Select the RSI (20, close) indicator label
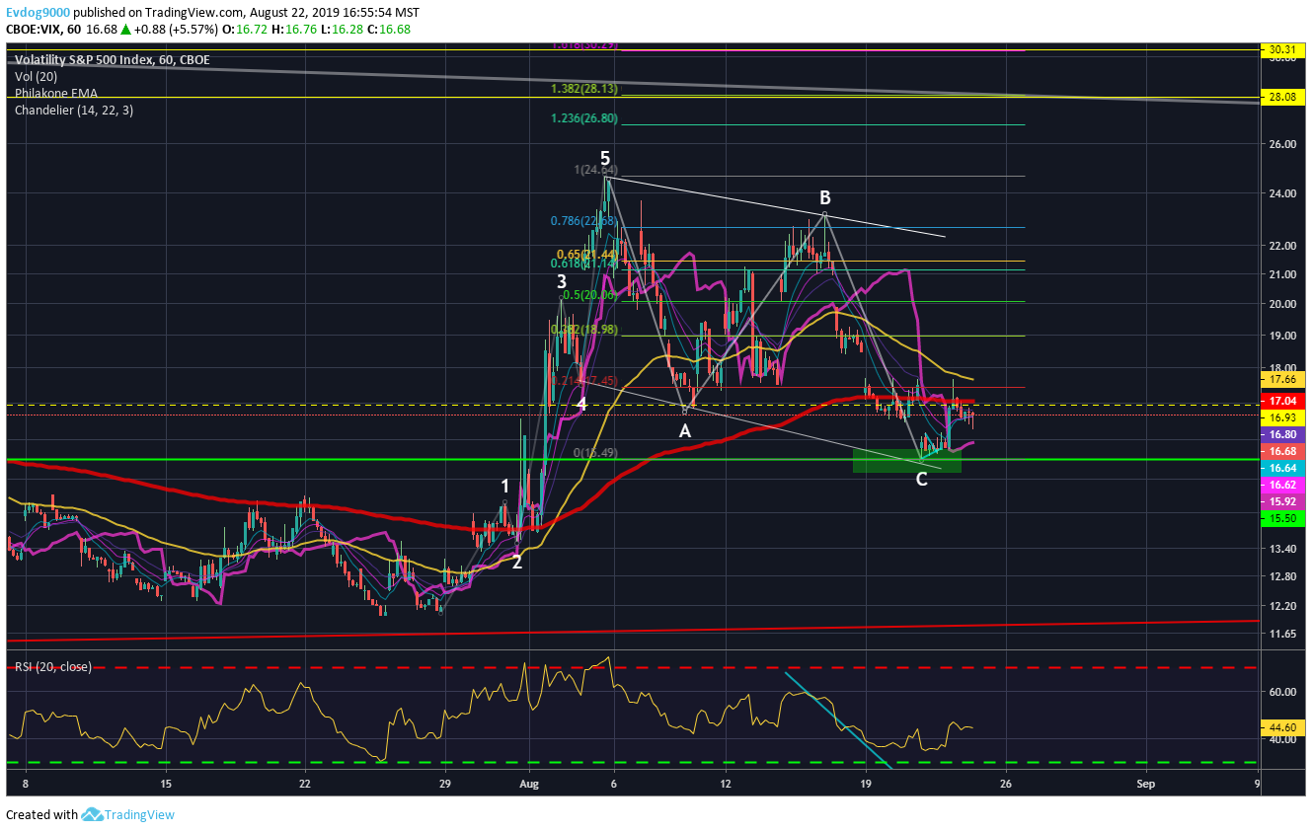1312x832 pixels. point(52,667)
